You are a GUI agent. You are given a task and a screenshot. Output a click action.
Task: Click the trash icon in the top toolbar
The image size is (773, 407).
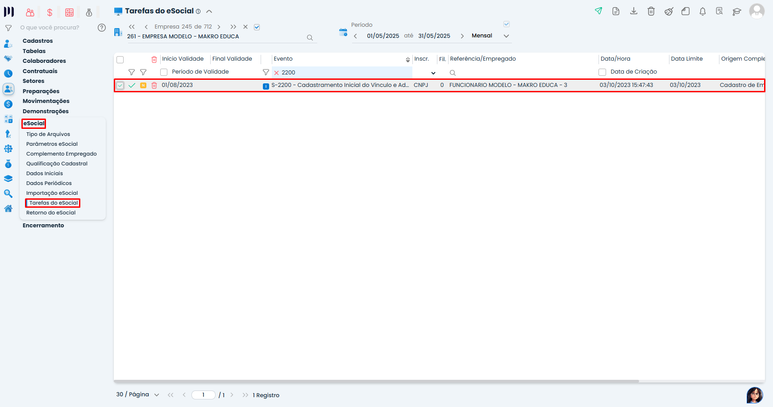[651, 11]
